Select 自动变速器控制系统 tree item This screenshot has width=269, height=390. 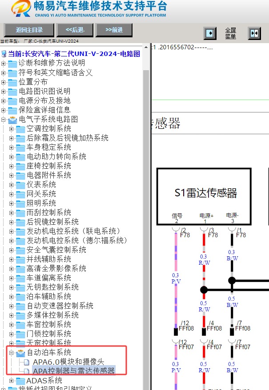pos(60,306)
